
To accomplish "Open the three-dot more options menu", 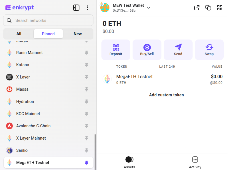I will [88, 8].
